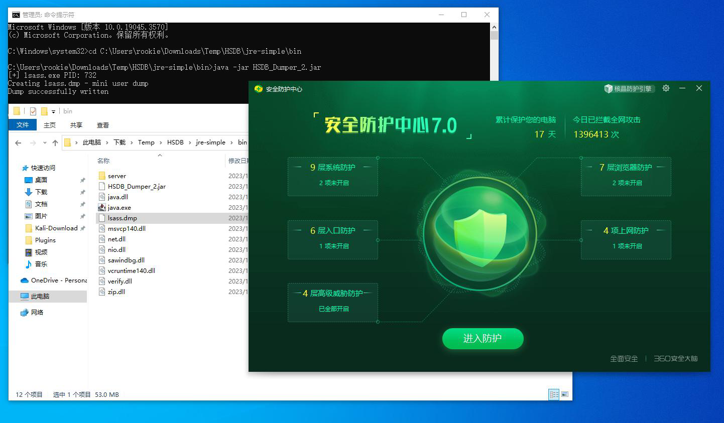Open the 共享 Share ribbon tab
The image size is (724, 423).
(76, 125)
